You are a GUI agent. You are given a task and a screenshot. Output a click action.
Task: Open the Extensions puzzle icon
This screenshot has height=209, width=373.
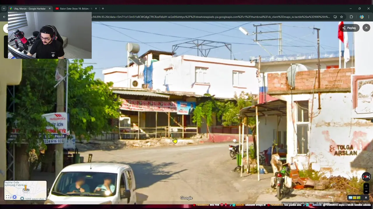[351, 17]
